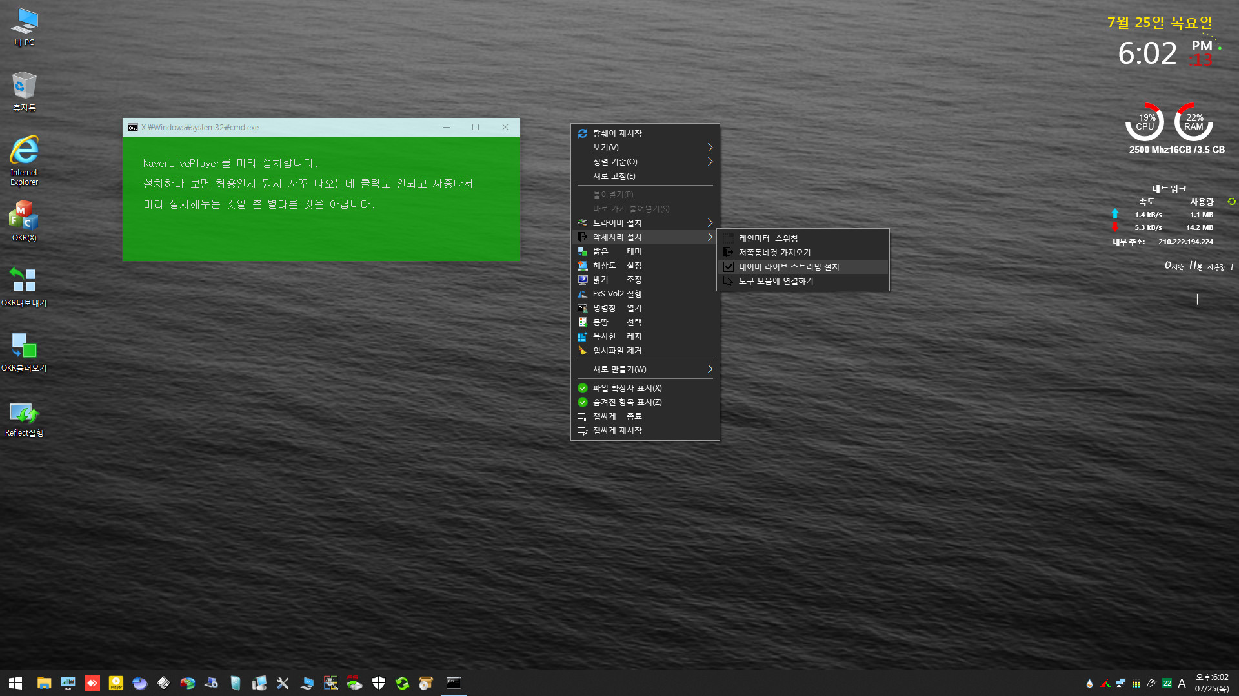Open the black-and-white shield taskbar icon
The image size is (1239, 696).
tap(379, 683)
